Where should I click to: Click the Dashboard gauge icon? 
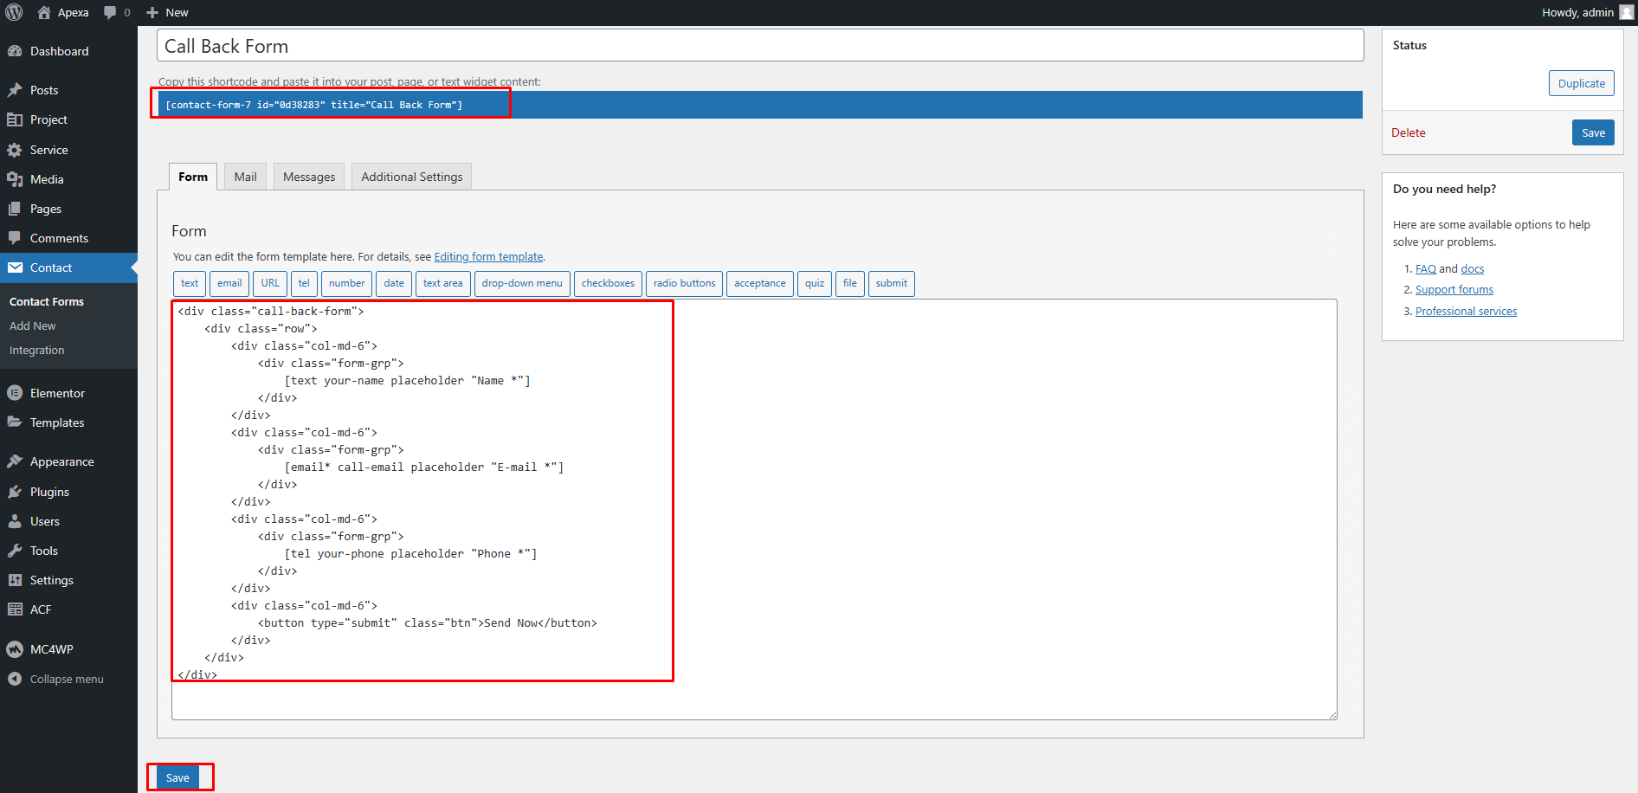click(x=15, y=51)
